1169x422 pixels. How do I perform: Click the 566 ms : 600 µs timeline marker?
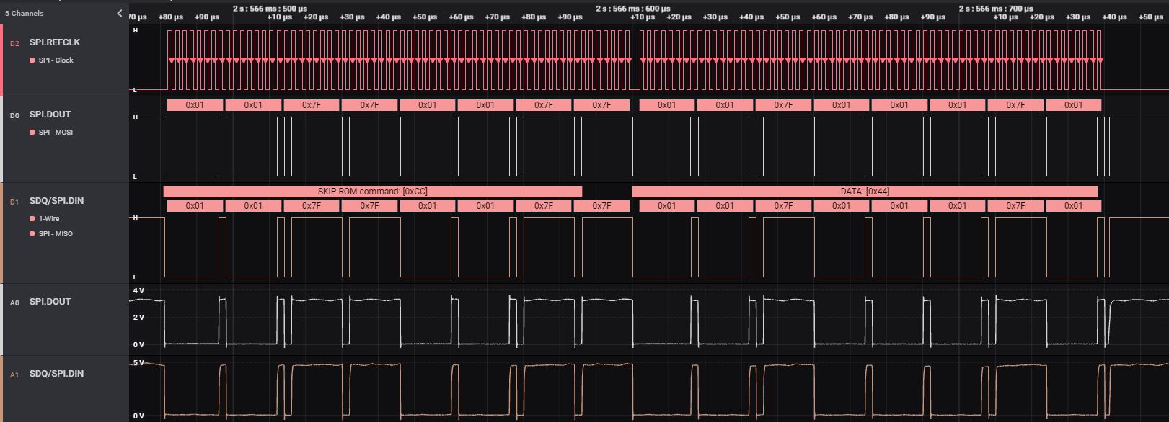click(x=632, y=9)
